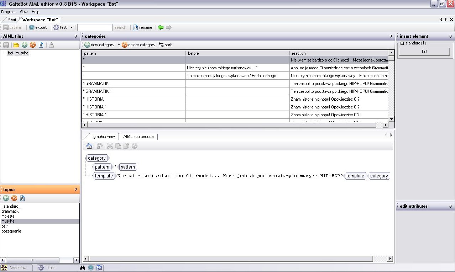Select the pozegnanie topic
This screenshot has height=272, width=455.
coord(40,231)
